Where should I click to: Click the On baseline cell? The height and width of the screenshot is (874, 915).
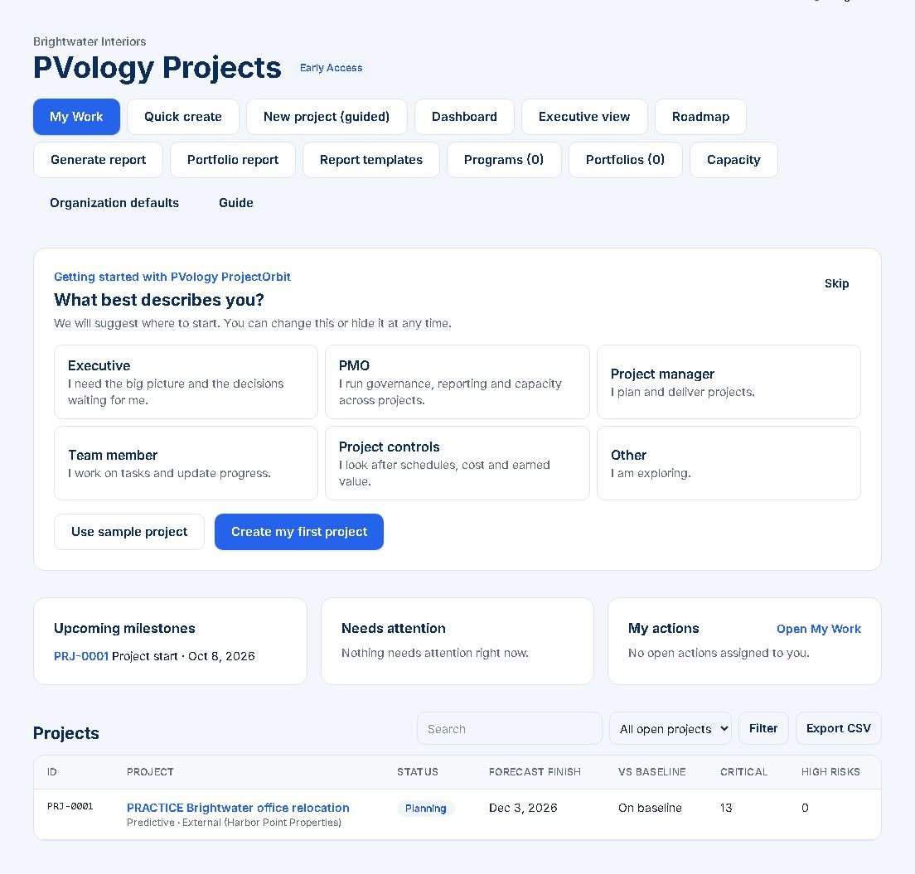(650, 808)
